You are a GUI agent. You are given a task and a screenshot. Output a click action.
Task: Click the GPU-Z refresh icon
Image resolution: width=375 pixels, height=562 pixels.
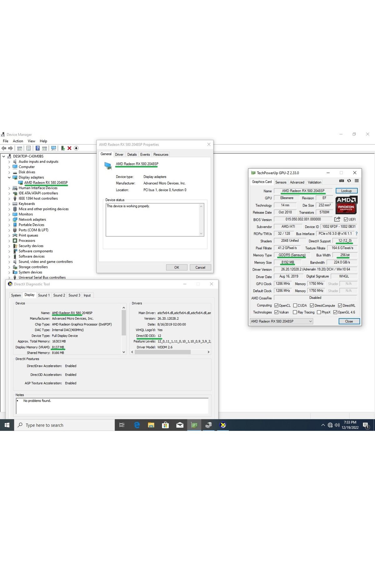tap(349, 181)
